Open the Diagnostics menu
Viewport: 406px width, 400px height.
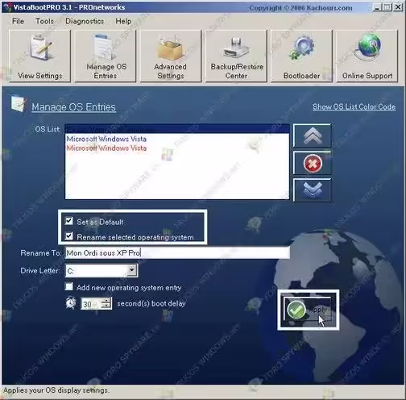85,21
